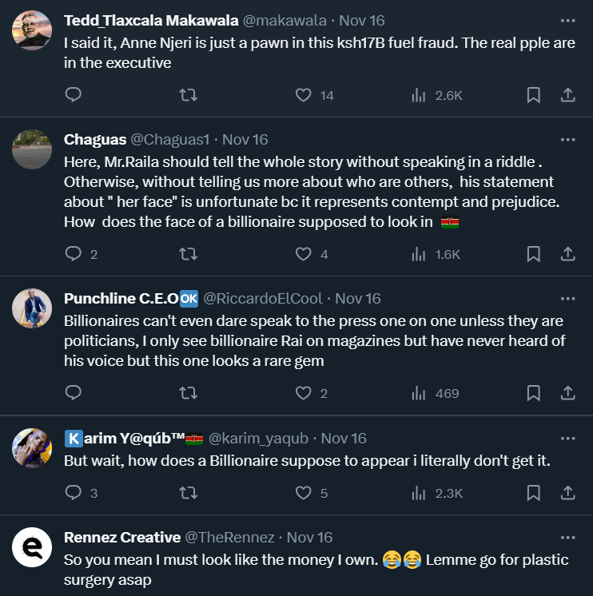The width and height of the screenshot is (593, 596).
Task: Like the Chaguas tweet about Mr.Raila
Action: 304,254
